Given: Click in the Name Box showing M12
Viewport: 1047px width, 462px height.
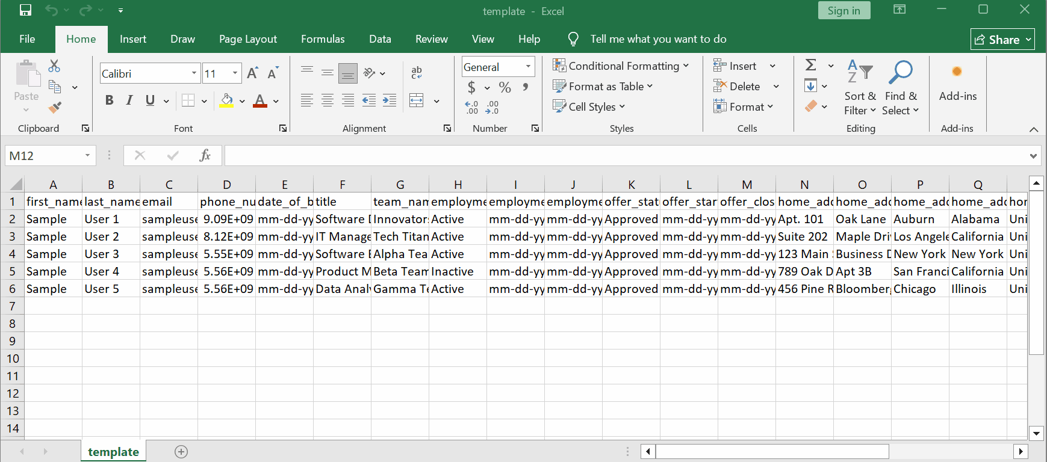Looking at the screenshot, I should point(44,156).
